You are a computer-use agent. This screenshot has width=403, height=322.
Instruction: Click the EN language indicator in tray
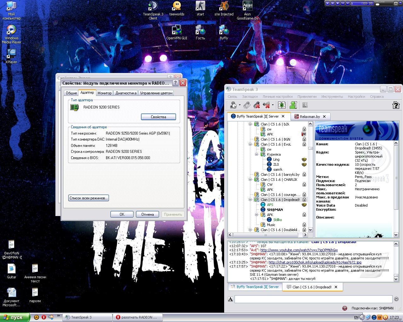click(x=356, y=318)
